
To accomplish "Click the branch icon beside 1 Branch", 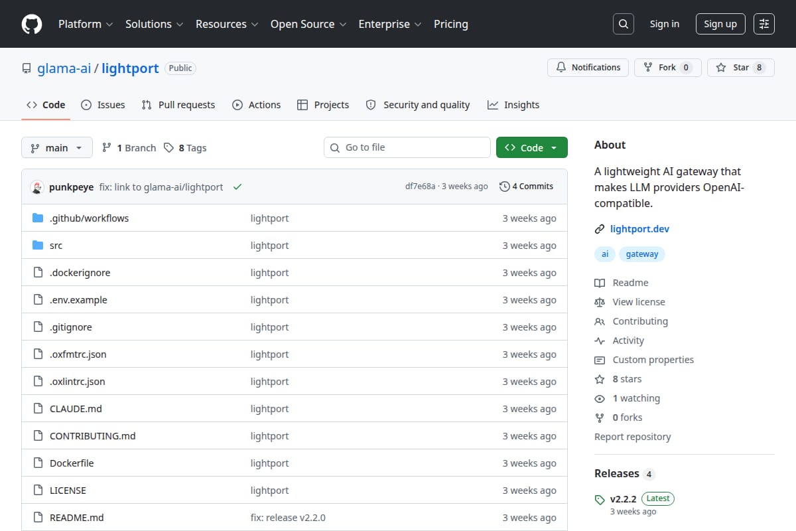I will click(x=106, y=147).
